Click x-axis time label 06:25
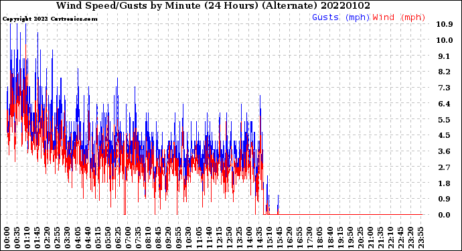This screenshot has width=462, height=251. tap(118, 238)
